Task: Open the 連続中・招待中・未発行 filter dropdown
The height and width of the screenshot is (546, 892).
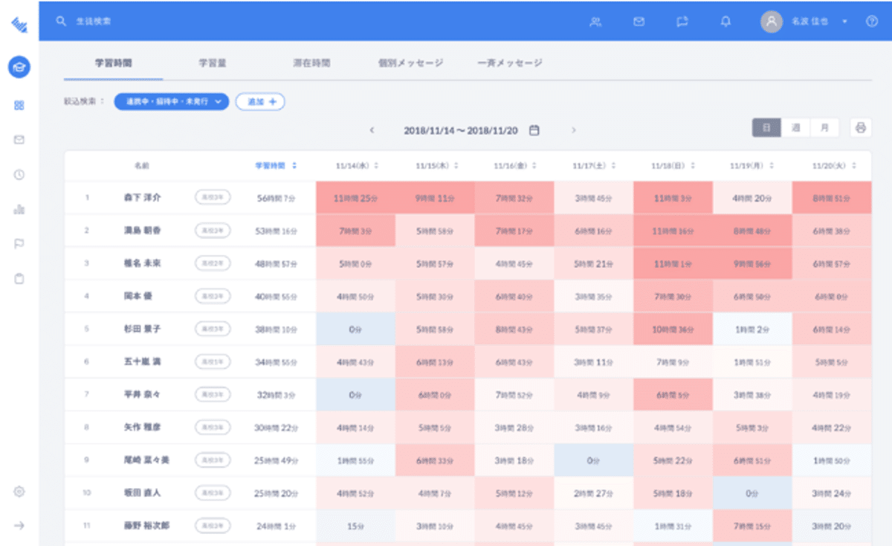Action: [171, 102]
